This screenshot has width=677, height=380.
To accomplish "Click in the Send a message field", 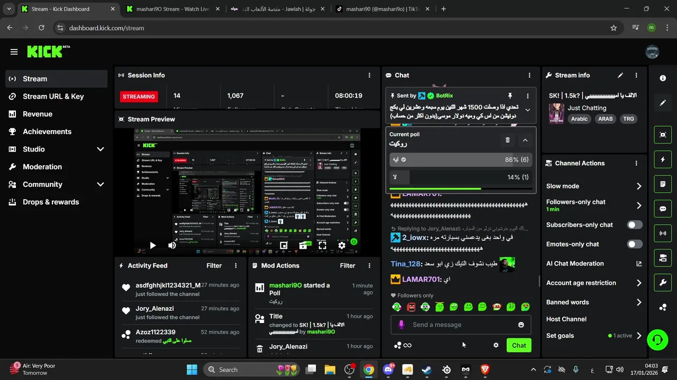I will (x=460, y=325).
